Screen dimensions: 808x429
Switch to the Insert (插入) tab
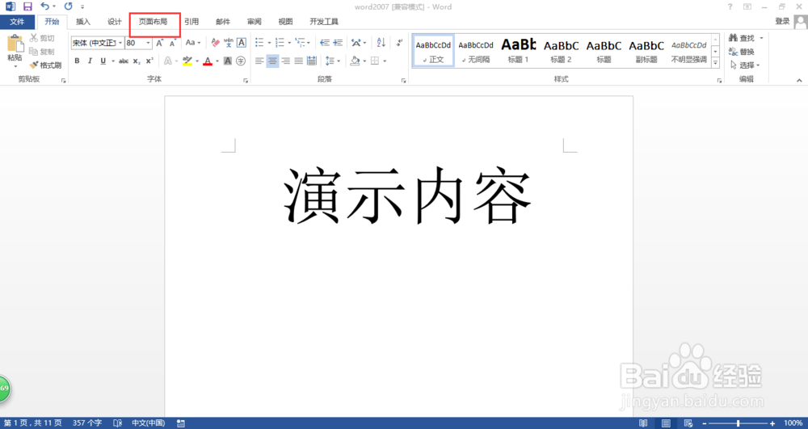pos(83,22)
